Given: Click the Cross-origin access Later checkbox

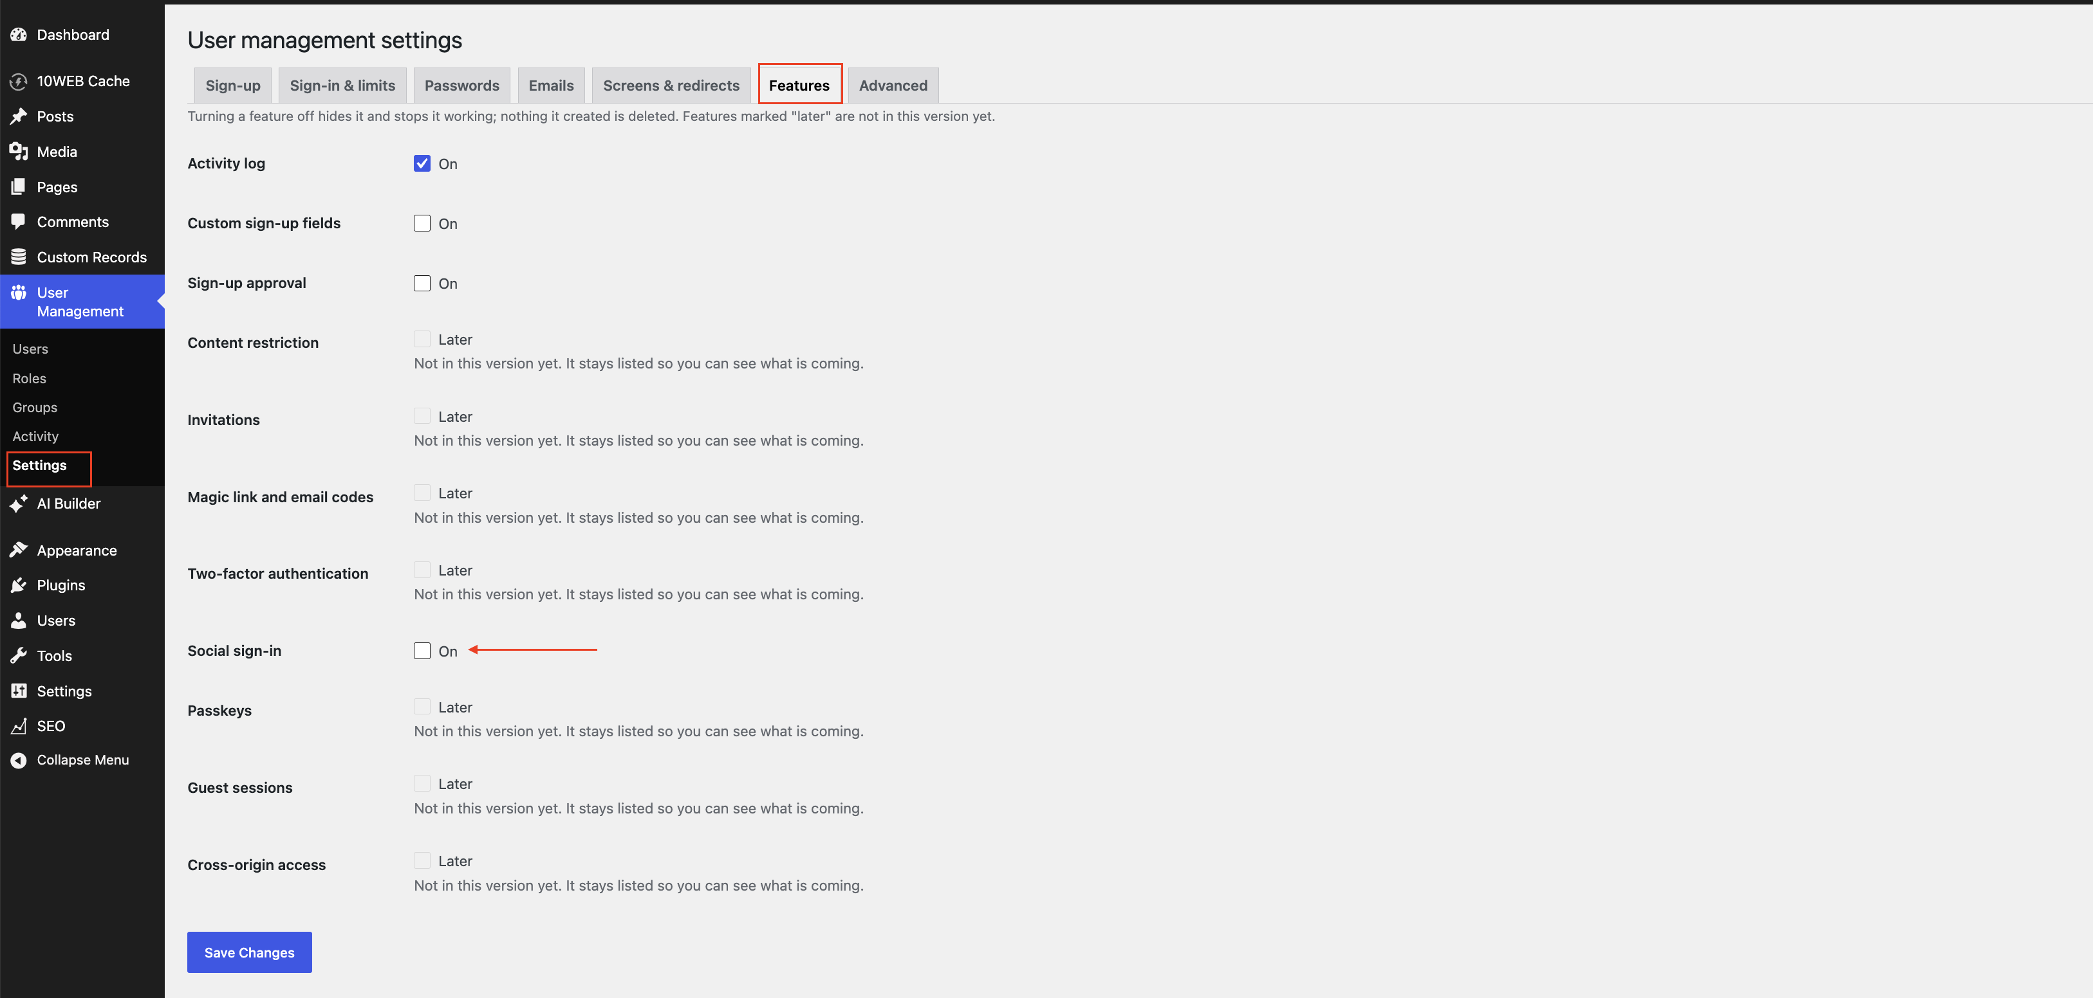Looking at the screenshot, I should tap(422, 861).
